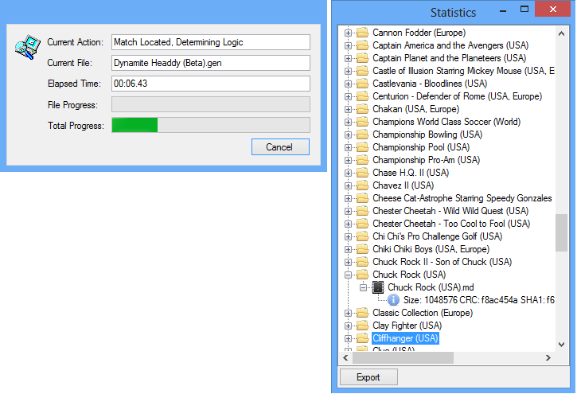
Task: Click the horizontal scrollbar thumb
Action: [403, 358]
